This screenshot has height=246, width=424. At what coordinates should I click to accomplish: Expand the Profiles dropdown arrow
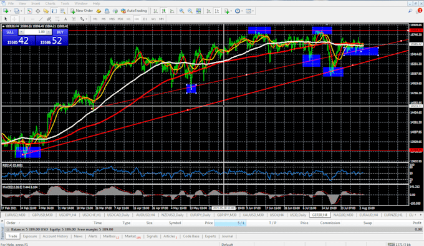click(x=21, y=11)
